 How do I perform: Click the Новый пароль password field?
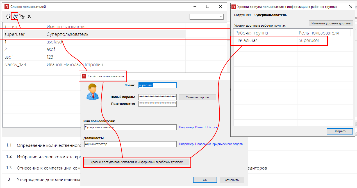pos(157,97)
